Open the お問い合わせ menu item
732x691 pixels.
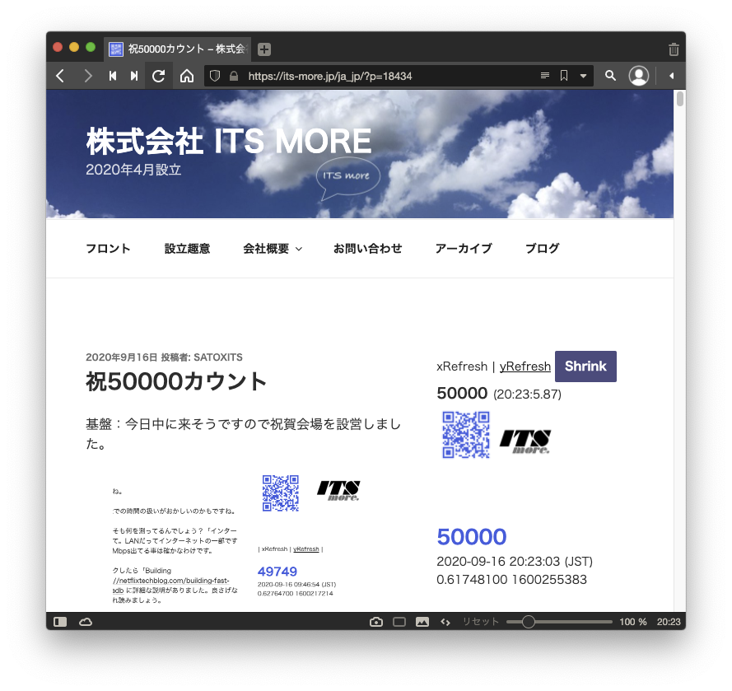point(367,249)
